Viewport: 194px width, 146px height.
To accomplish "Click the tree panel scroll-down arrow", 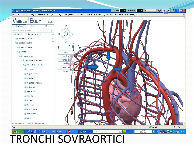I will click(x=53, y=121).
